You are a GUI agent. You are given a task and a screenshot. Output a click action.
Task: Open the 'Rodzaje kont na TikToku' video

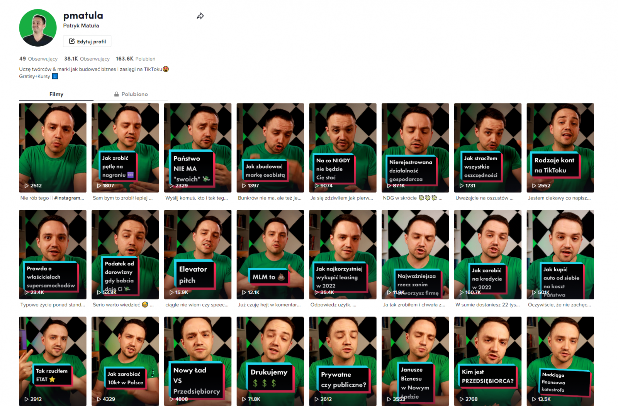560,147
